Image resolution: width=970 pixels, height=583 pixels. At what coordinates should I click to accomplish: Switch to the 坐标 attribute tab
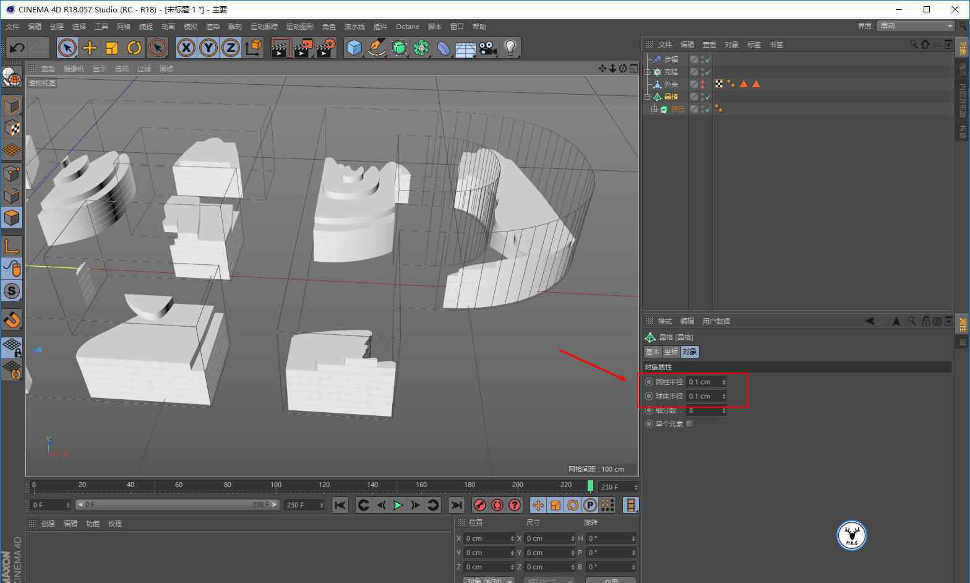tap(671, 352)
